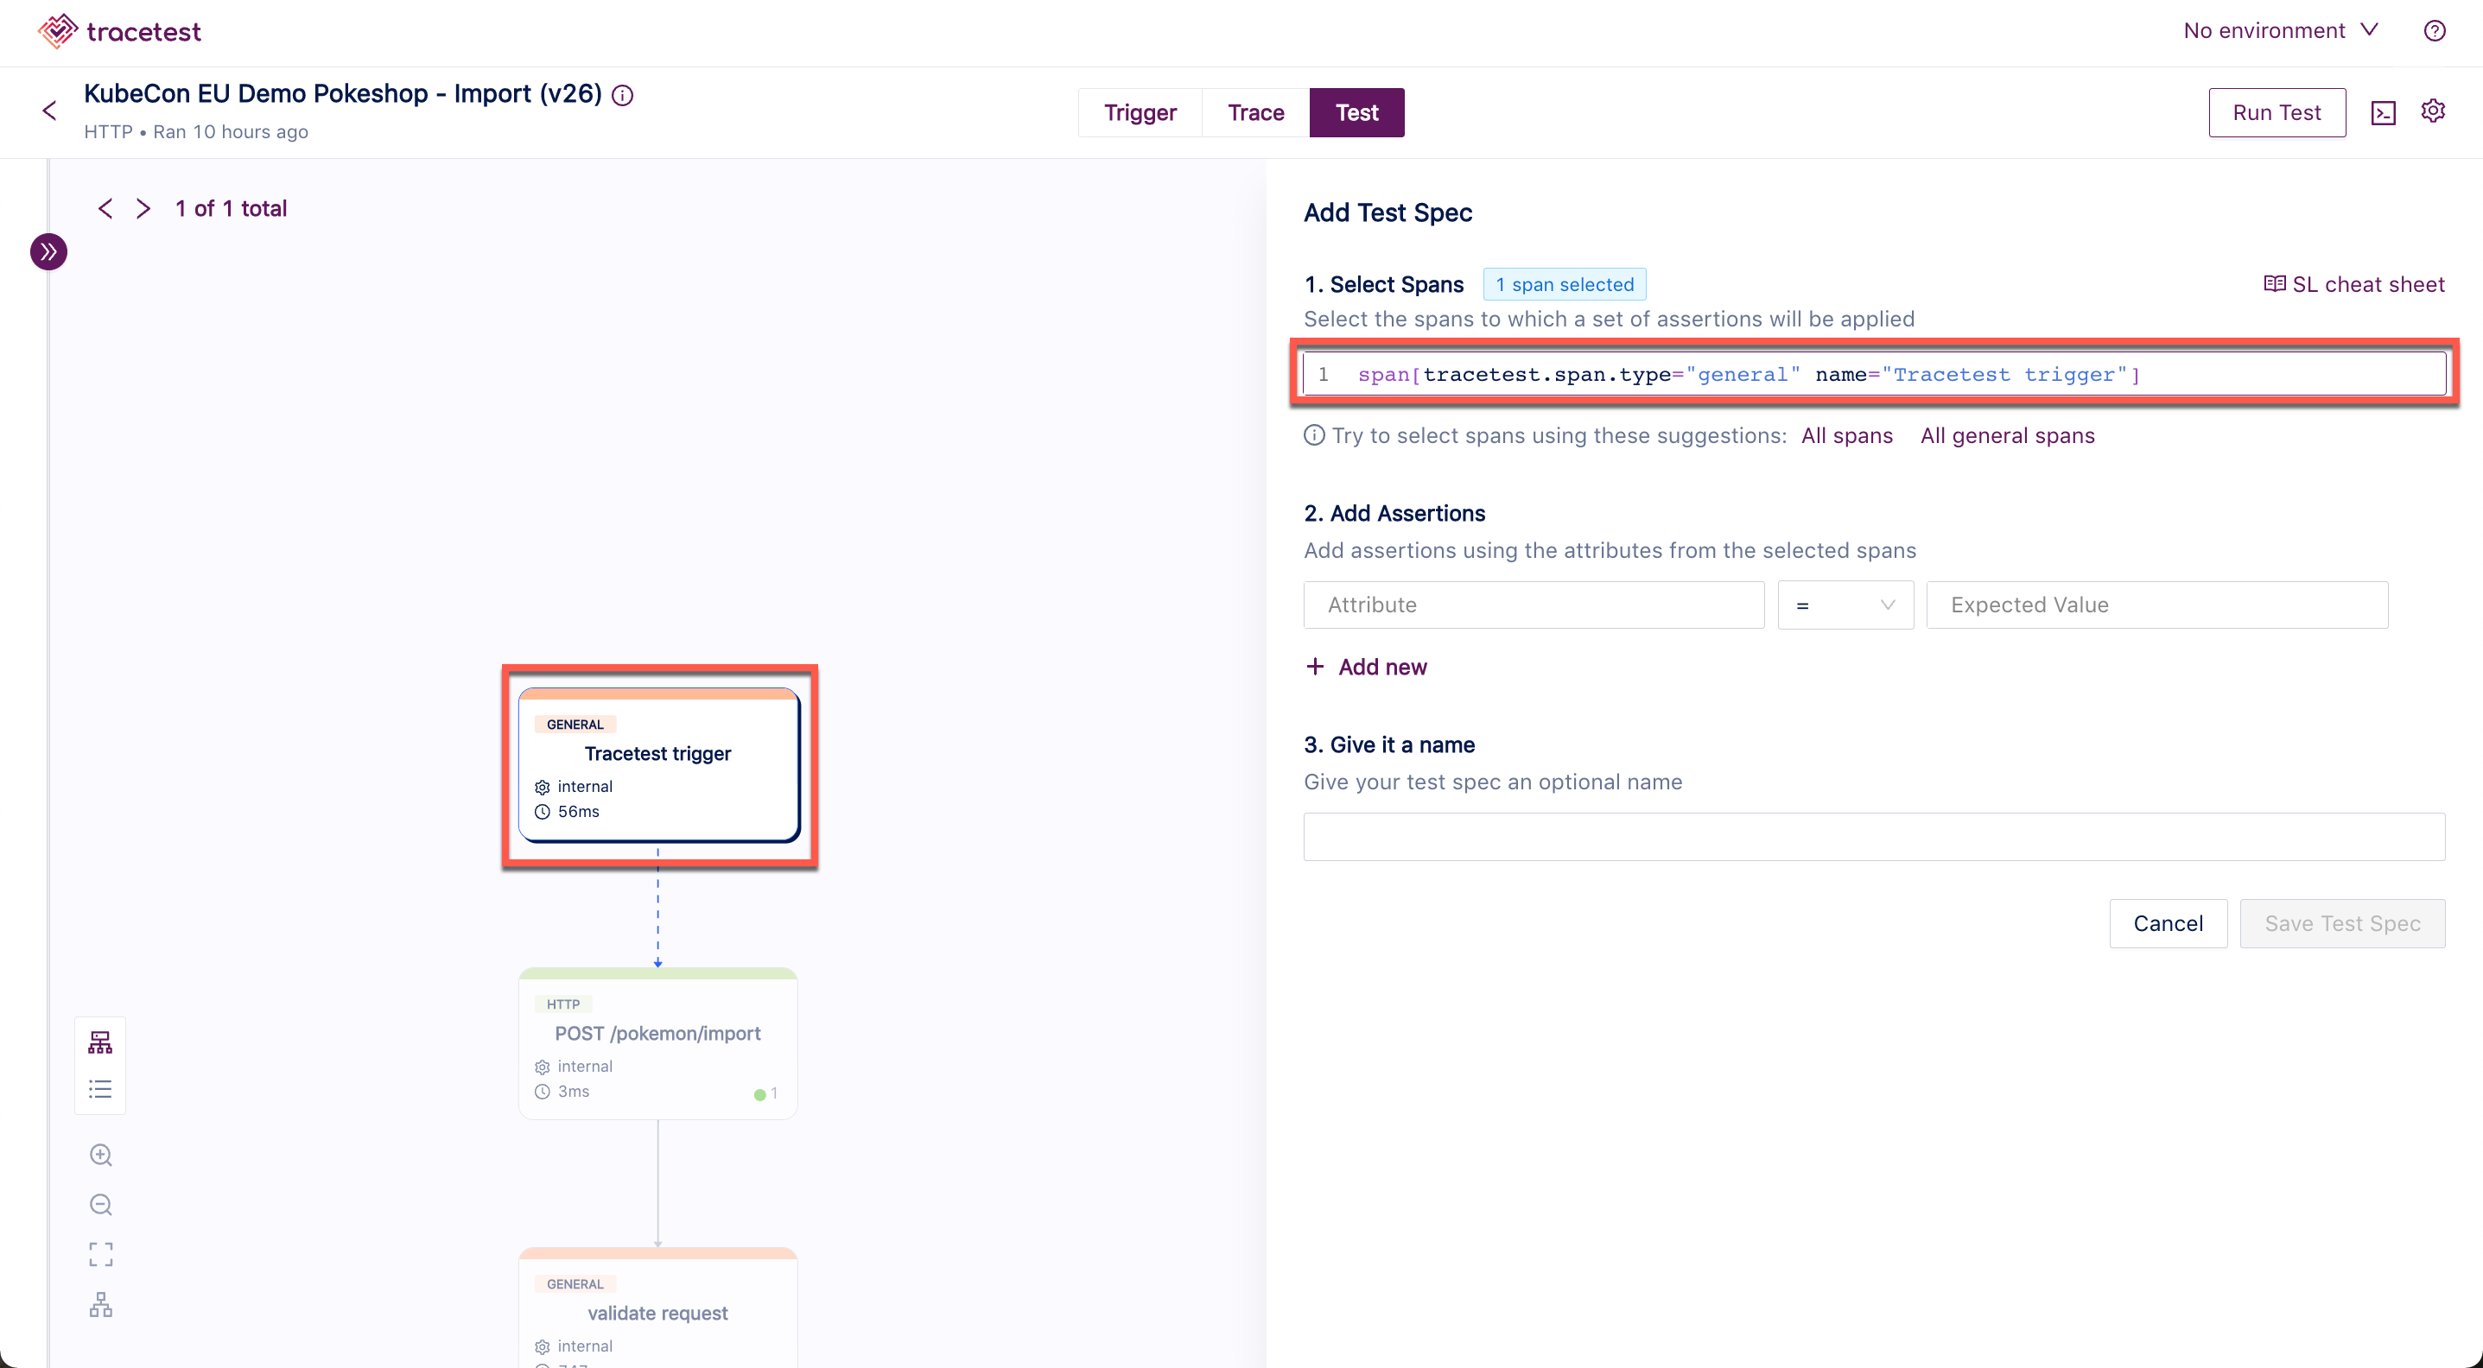The image size is (2483, 1368).
Task: Click the bottom hierarchy layout icon
Action: click(100, 1304)
